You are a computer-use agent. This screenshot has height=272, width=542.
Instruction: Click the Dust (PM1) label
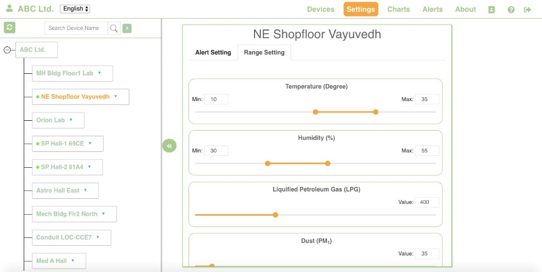(316, 241)
